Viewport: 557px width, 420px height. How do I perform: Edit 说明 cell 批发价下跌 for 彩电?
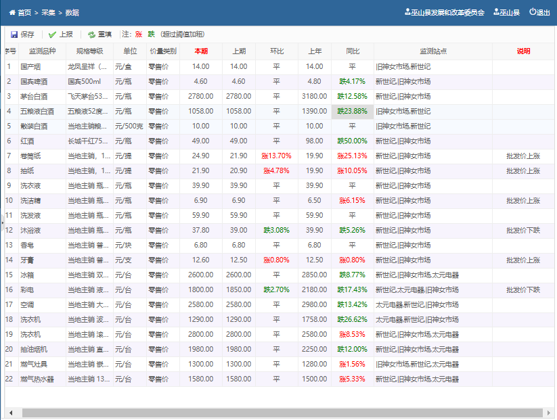click(523, 290)
